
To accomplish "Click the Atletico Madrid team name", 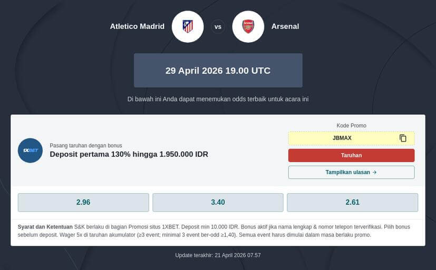I will point(137,26).
